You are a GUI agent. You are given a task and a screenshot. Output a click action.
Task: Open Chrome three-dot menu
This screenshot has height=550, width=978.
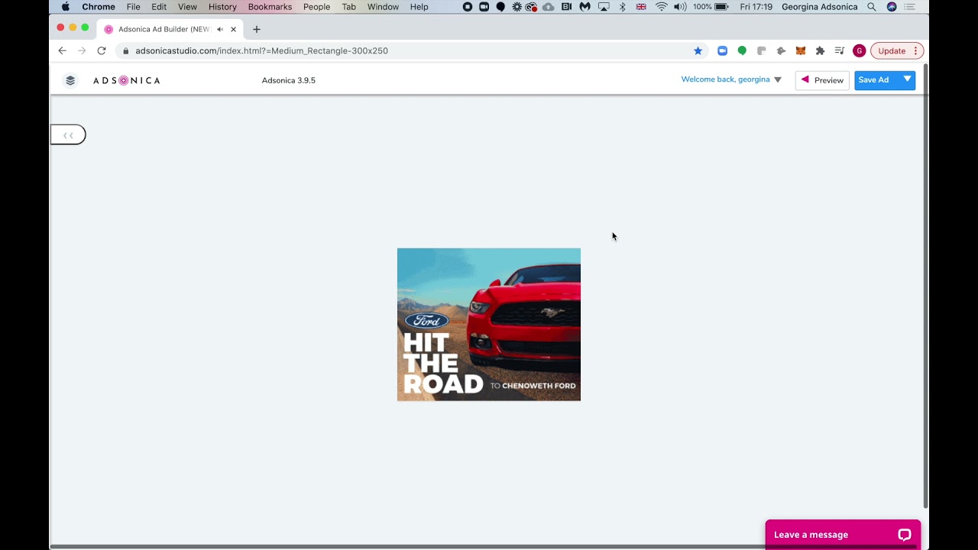[915, 51]
